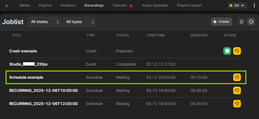Image resolution: width=259 pixels, height=119 pixels.
Task: Click the TITLE column header
Action: [16, 35]
